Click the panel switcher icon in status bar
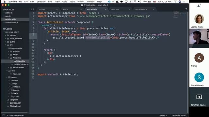209x117 pixels. pos(4,115)
